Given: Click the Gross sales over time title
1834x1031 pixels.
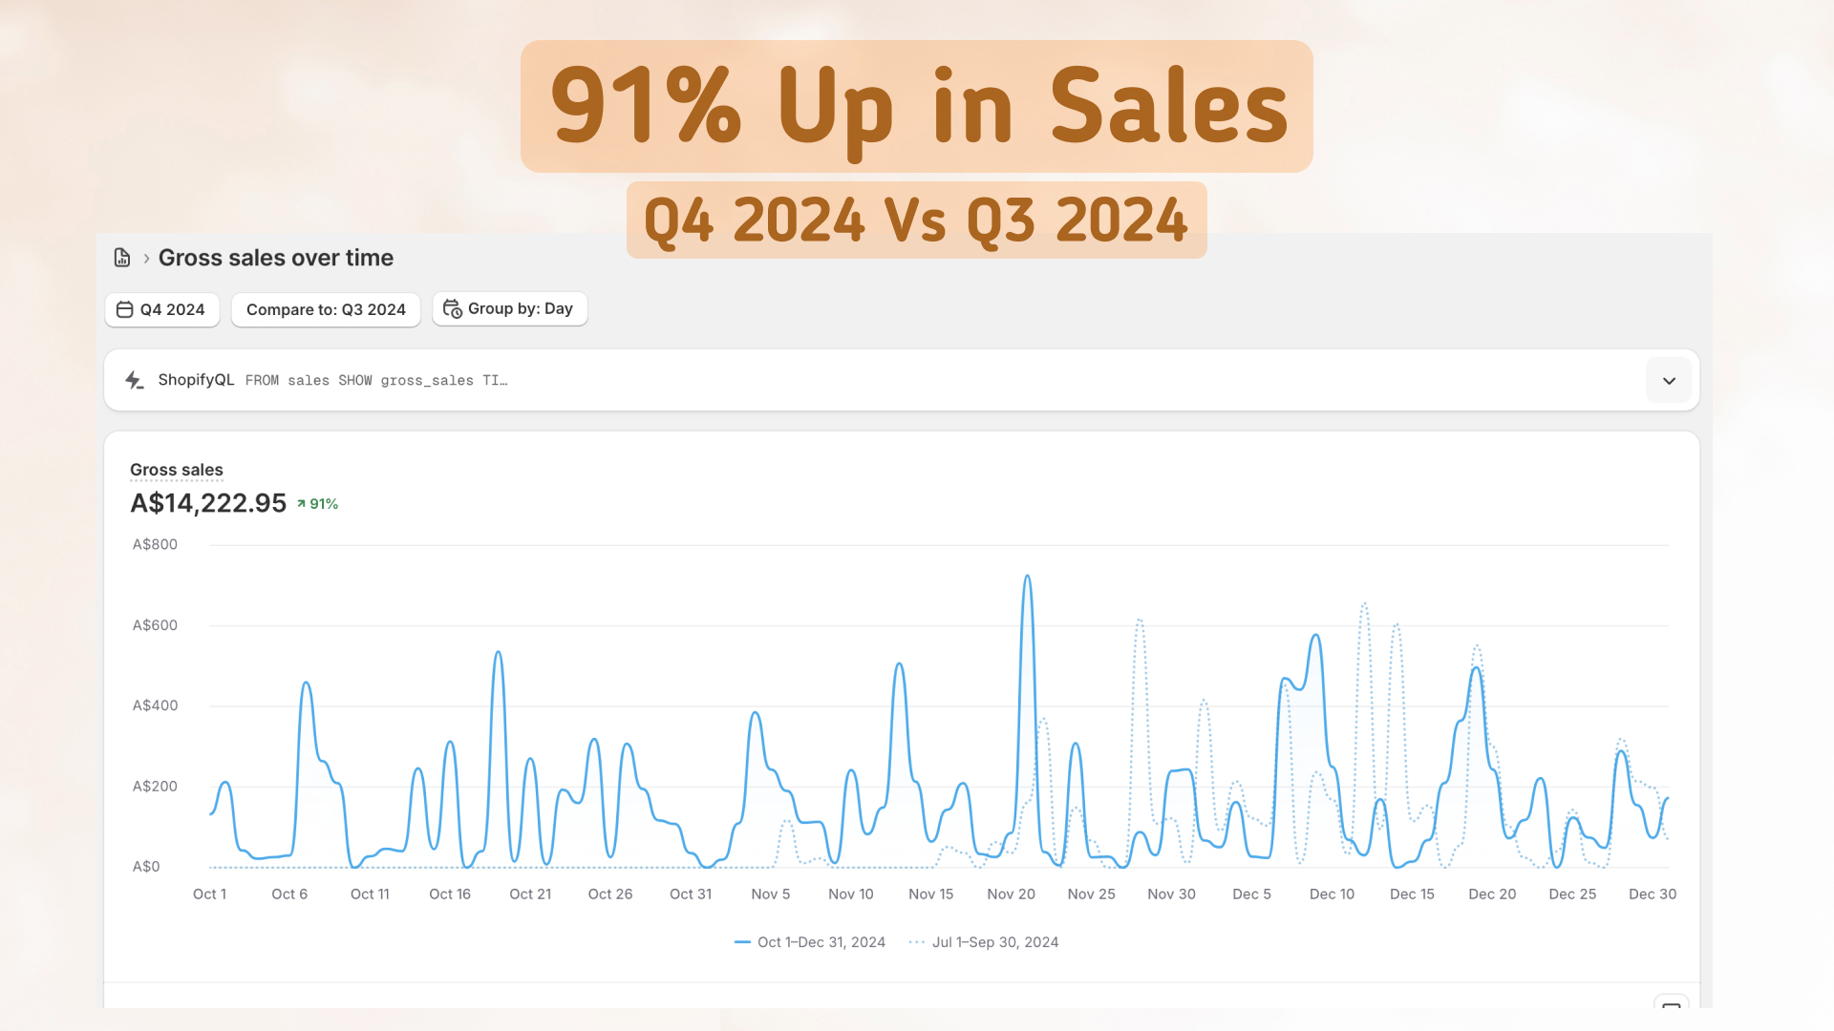Looking at the screenshot, I should coord(275,258).
